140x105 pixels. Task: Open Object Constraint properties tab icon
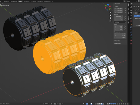131,35
